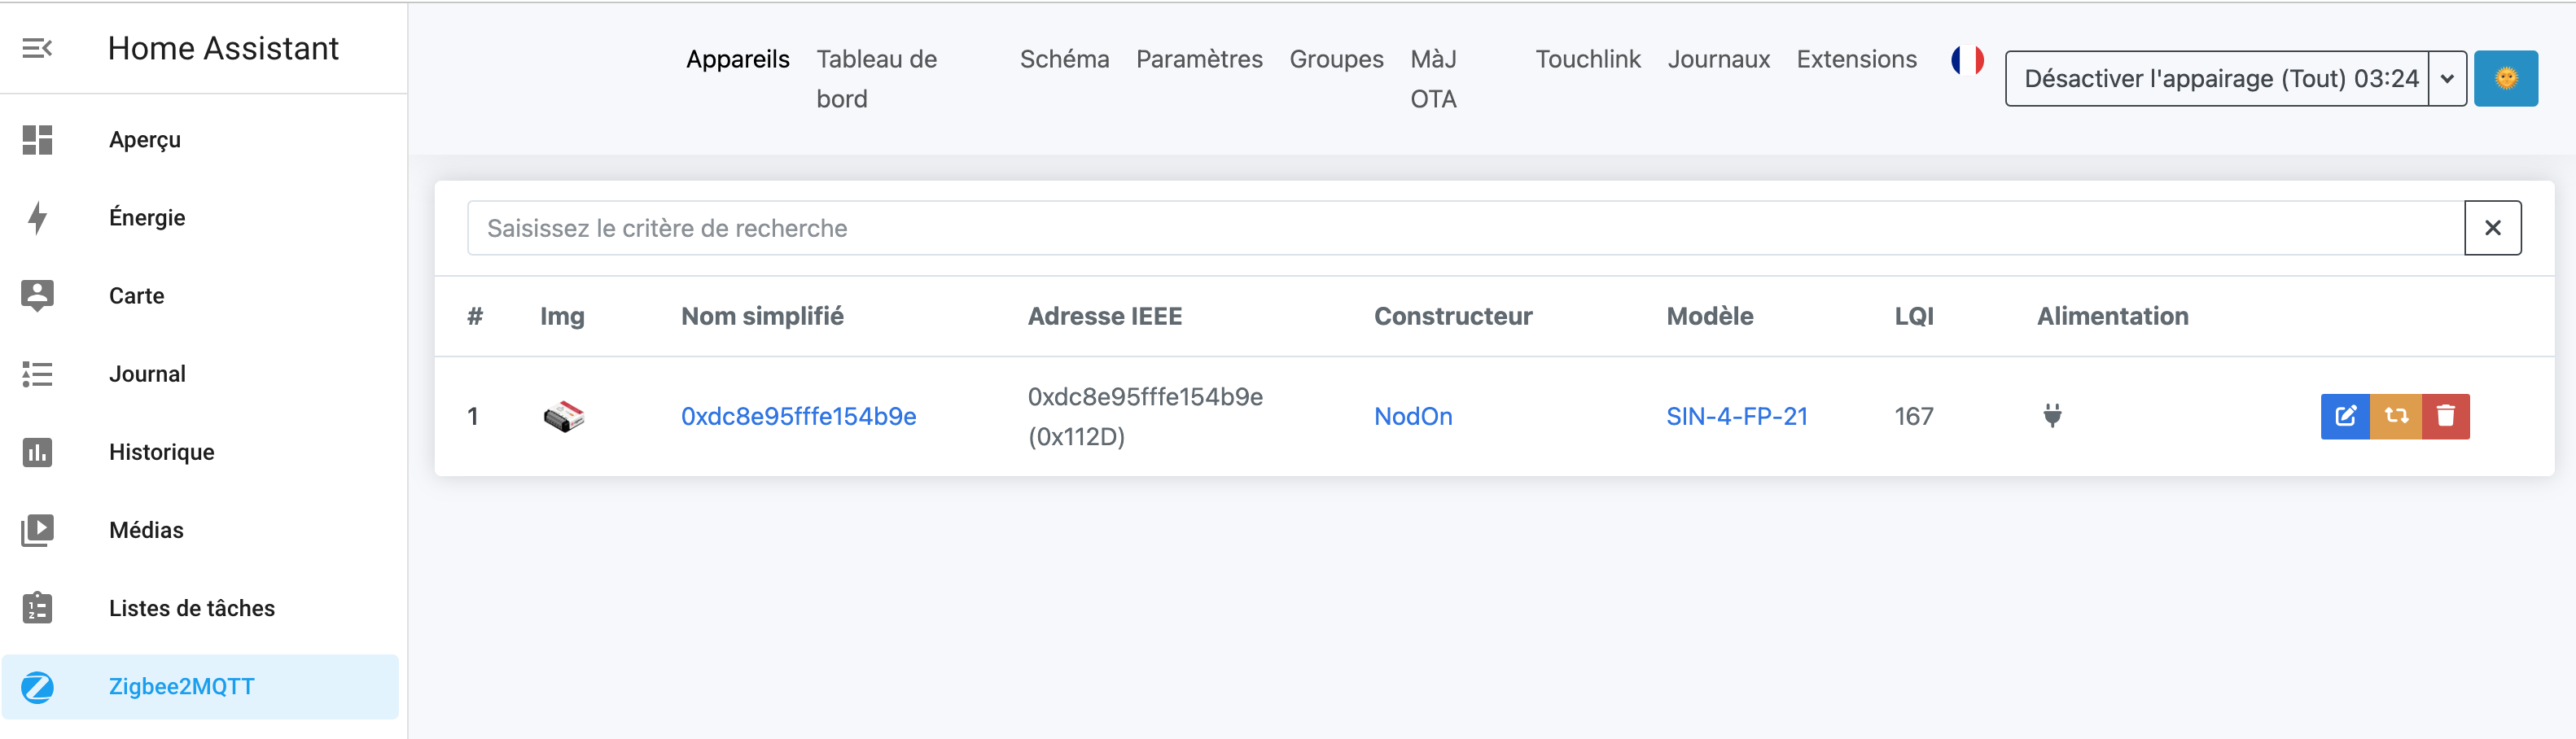Viewport: 2576px width, 739px height.
Task: Open the MàJ OTA tab
Action: point(1433,79)
